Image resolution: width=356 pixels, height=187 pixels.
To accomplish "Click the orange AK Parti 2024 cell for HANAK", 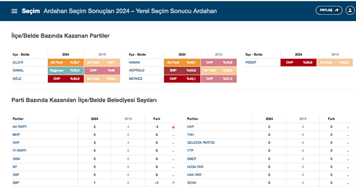I will tap(182, 62).
